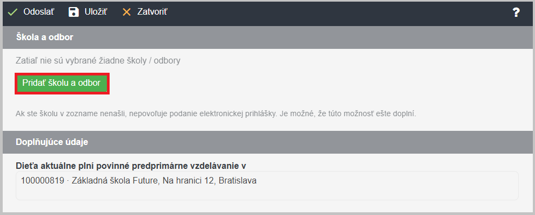Click the orange X close icon
The height and width of the screenshot is (215, 535).
click(126, 12)
